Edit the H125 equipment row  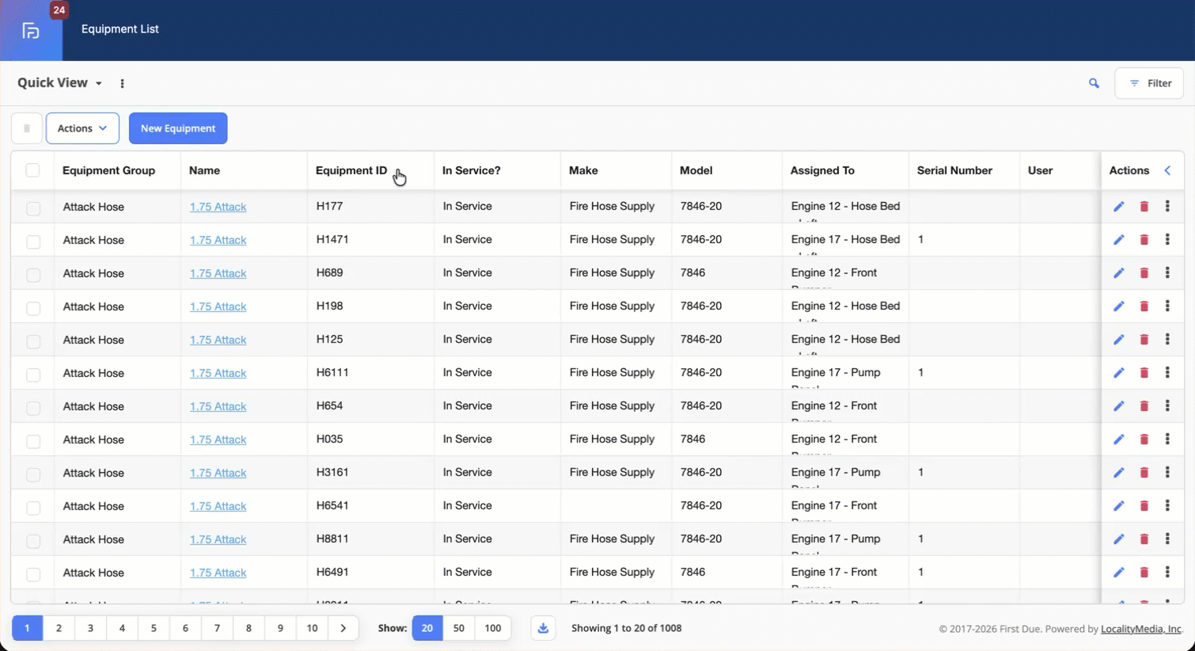click(x=1118, y=340)
